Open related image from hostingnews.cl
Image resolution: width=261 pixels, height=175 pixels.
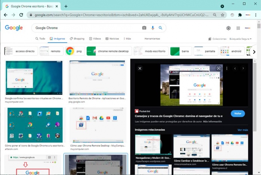(x=230, y=148)
